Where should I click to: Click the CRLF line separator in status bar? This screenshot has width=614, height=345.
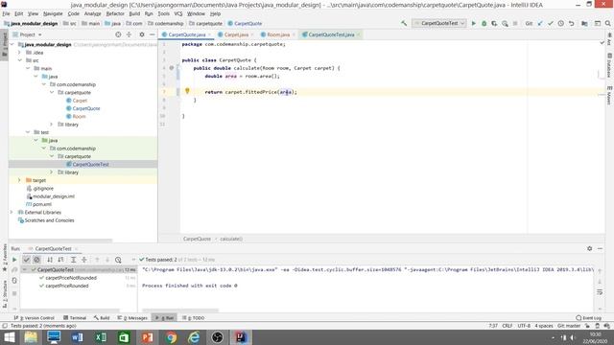point(508,326)
